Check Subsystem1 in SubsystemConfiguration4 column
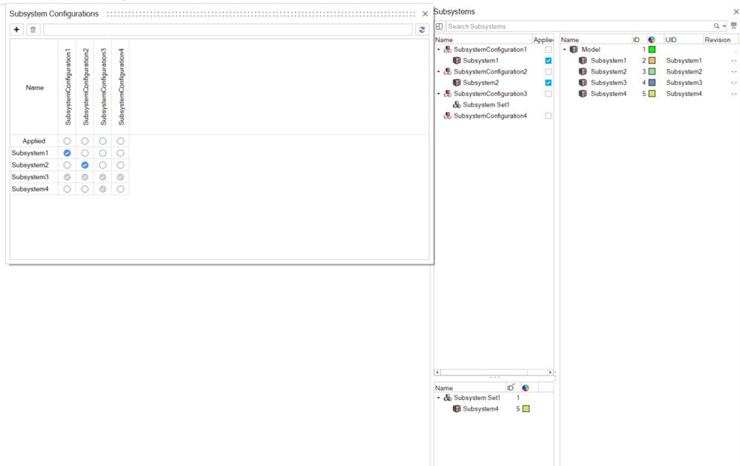The image size is (740, 466). click(120, 153)
